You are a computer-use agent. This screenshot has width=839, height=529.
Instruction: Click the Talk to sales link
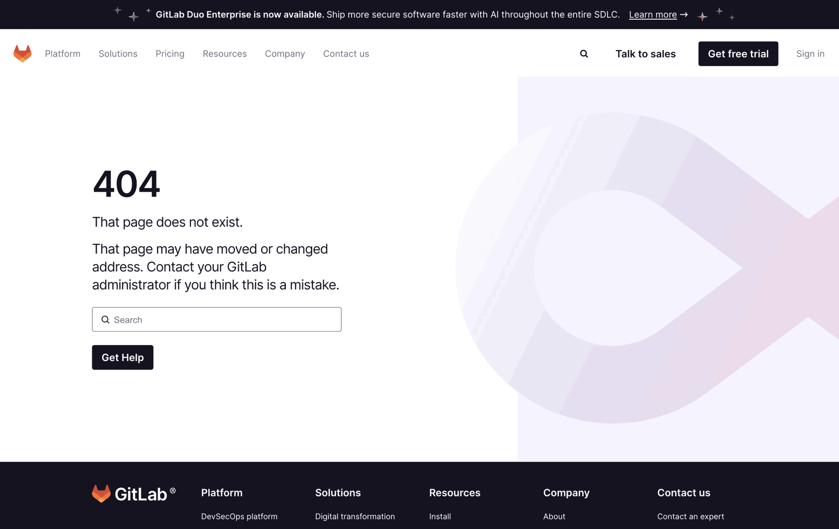tap(645, 54)
